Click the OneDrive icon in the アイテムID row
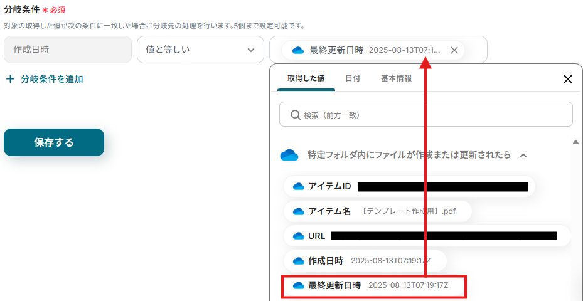The image size is (583, 301). click(x=299, y=186)
